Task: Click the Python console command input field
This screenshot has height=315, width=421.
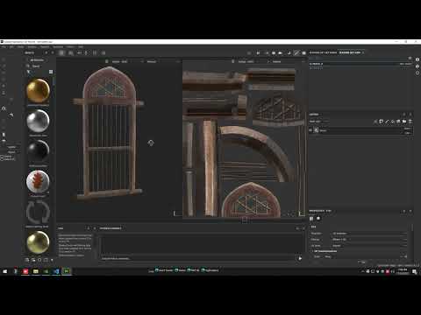Action: click(x=197, y=258)
